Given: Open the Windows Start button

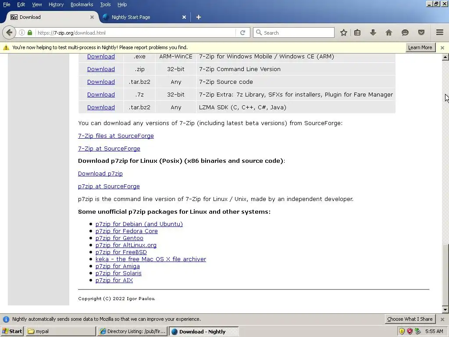Looking at the screenshot, I should point(12,331).
